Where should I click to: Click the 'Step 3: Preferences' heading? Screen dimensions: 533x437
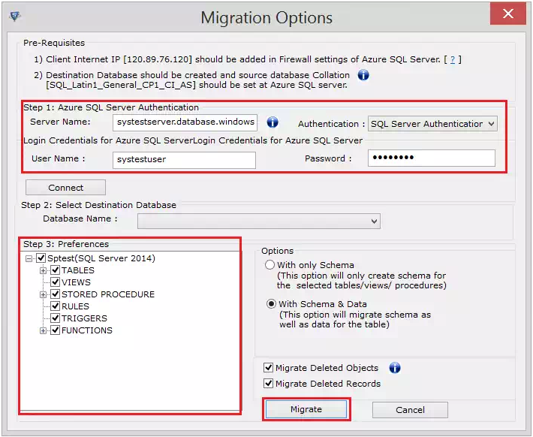pos(66,244)
